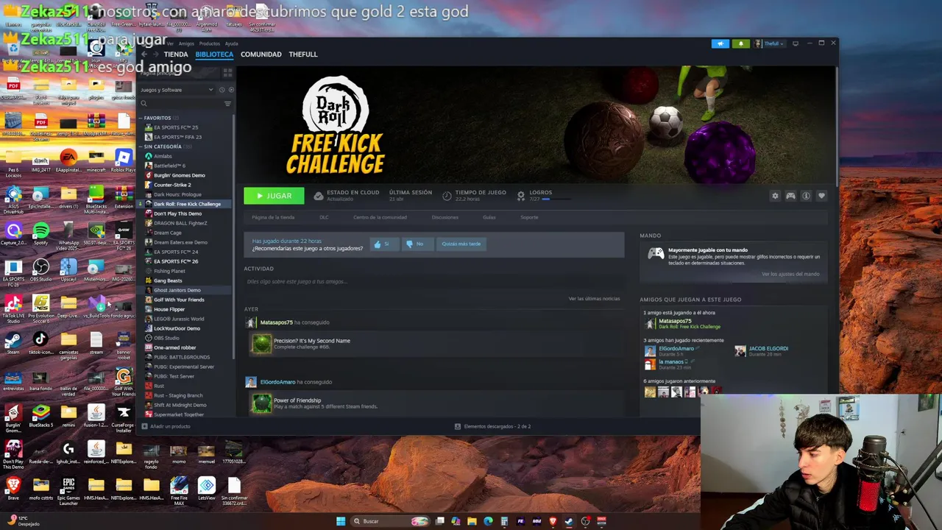Viewport: 942px width, 530px height.
Task: Go forward with Steam forward arrow
Action: [x=155, y=54]
